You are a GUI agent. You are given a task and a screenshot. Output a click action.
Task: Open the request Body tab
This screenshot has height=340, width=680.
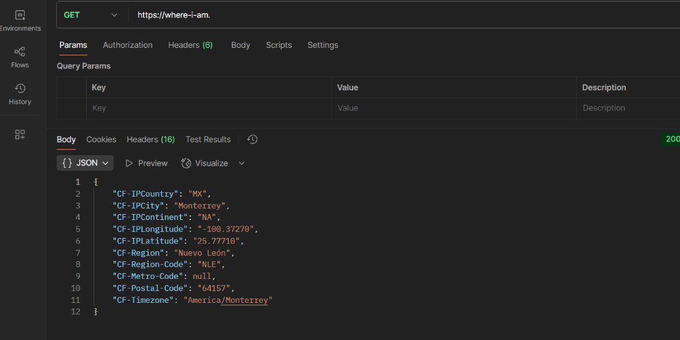tap(241, 45)
